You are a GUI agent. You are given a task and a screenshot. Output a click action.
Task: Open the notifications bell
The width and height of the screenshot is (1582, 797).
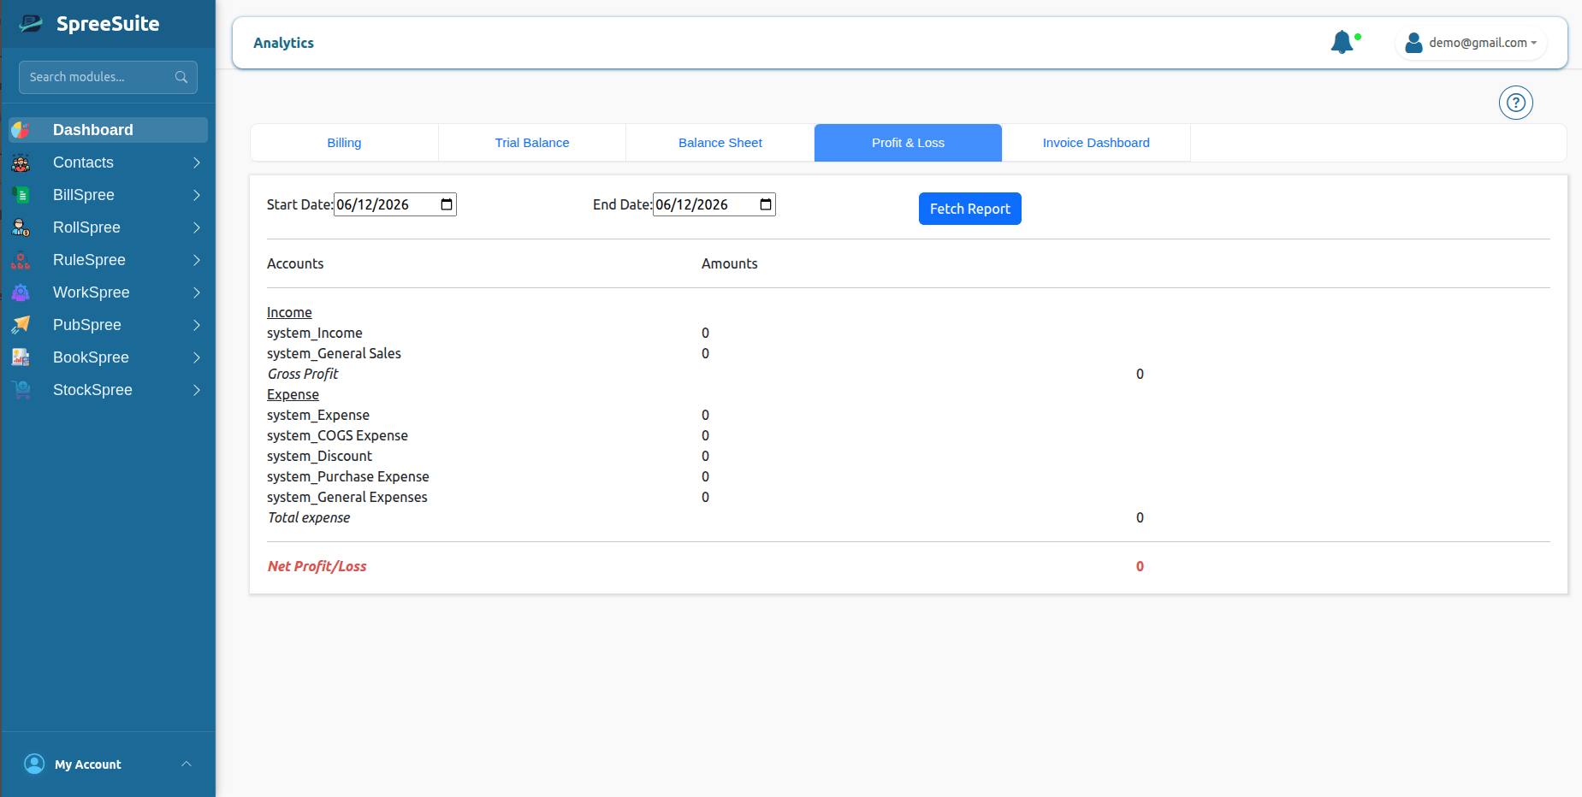(1342, 42)
